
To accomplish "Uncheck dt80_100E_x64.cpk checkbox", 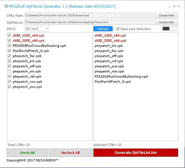I will pyautogui.click(x=10, y=36).
